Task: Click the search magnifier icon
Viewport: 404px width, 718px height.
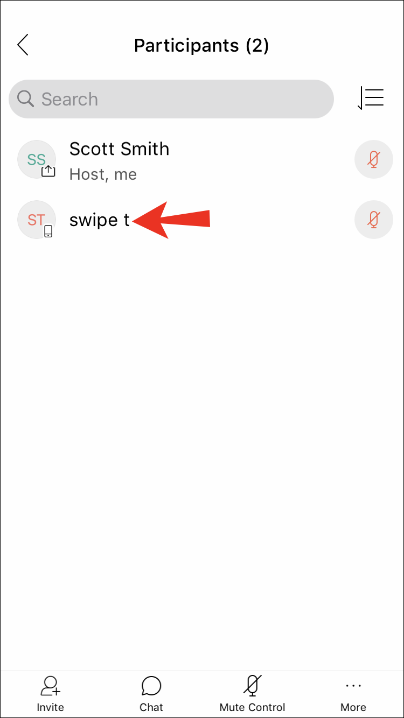Action: coord(25,98)
